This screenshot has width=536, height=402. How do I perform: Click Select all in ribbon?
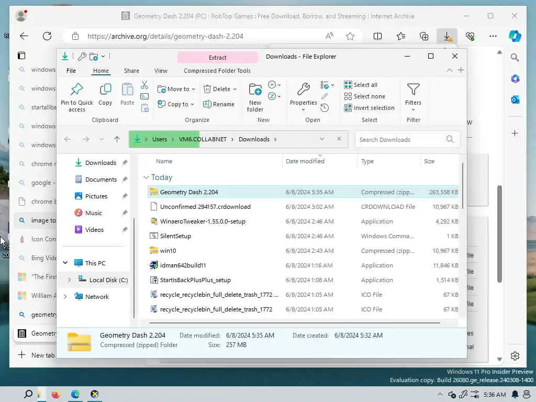pyautogui.click(x=361, y=85)
